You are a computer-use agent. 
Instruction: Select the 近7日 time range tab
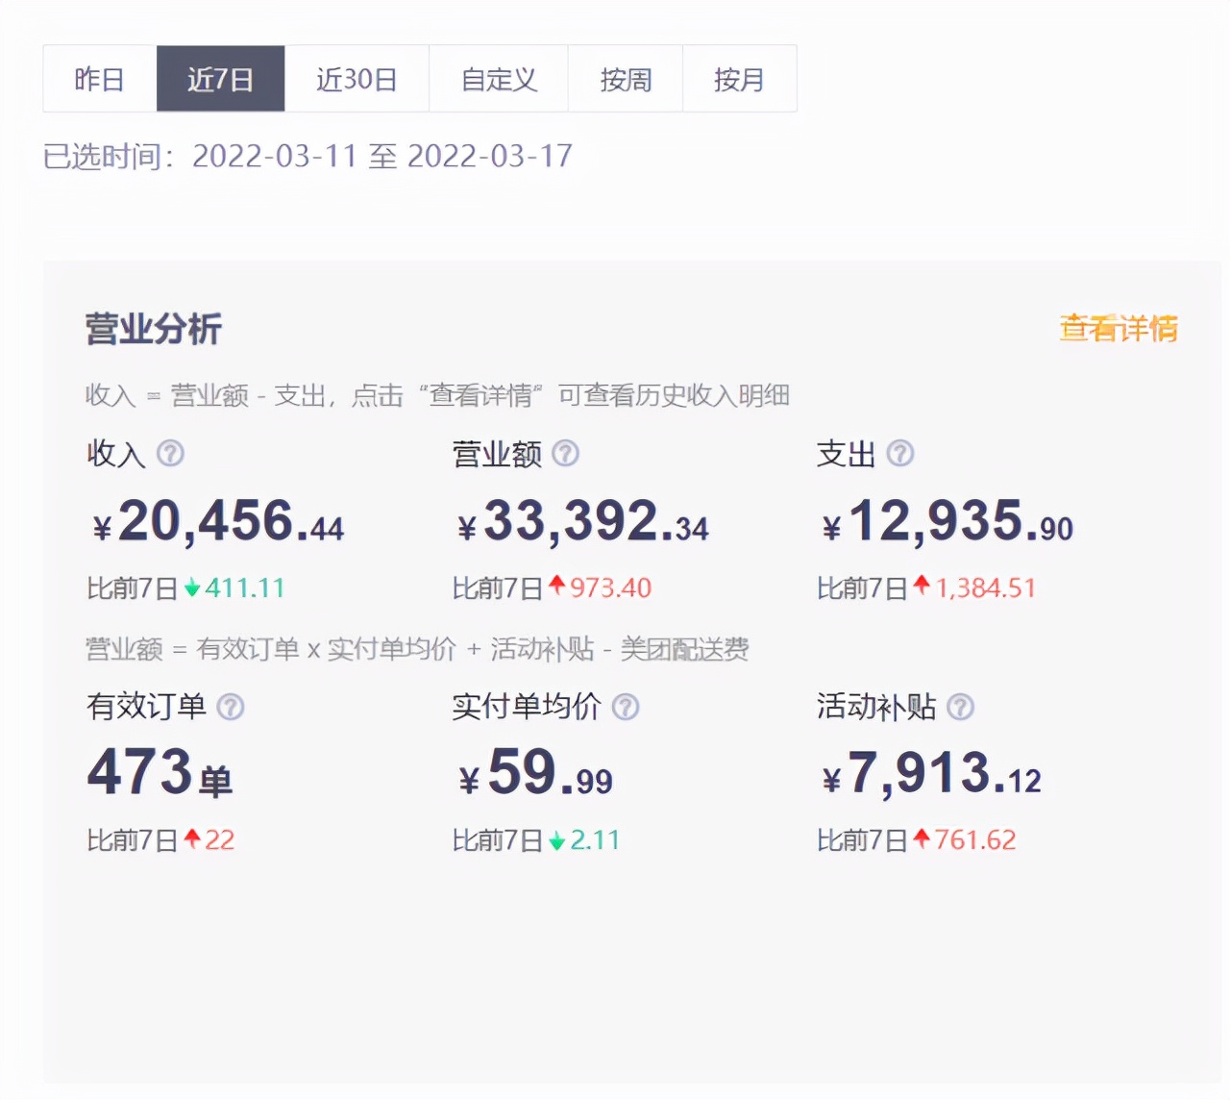coord(221,79)
